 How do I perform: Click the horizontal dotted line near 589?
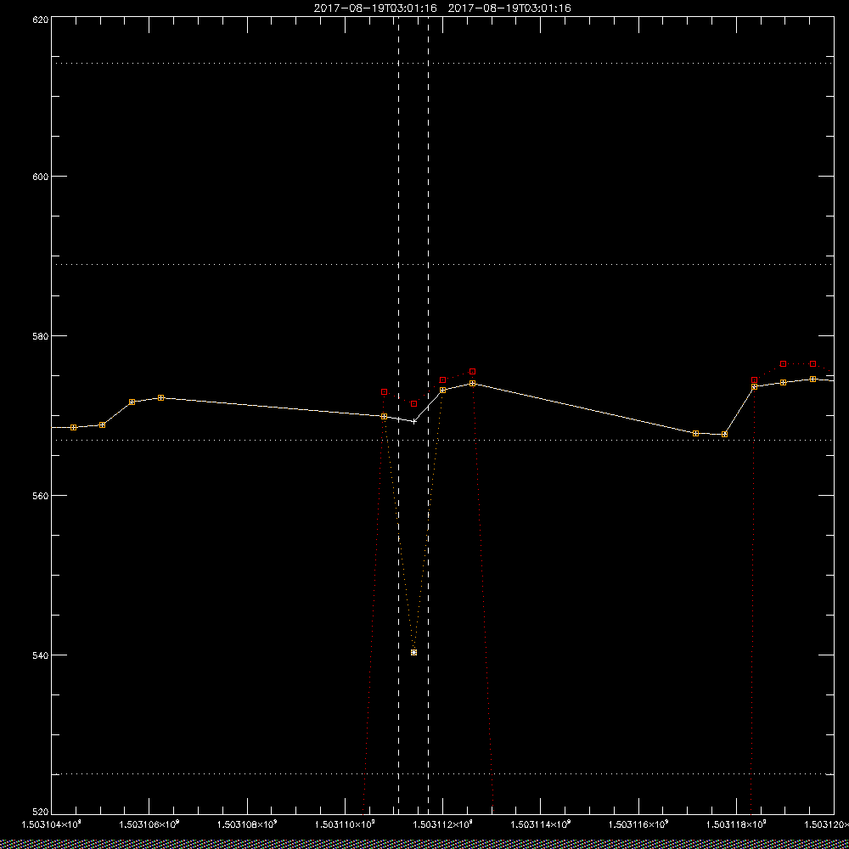tap(442, 265)
